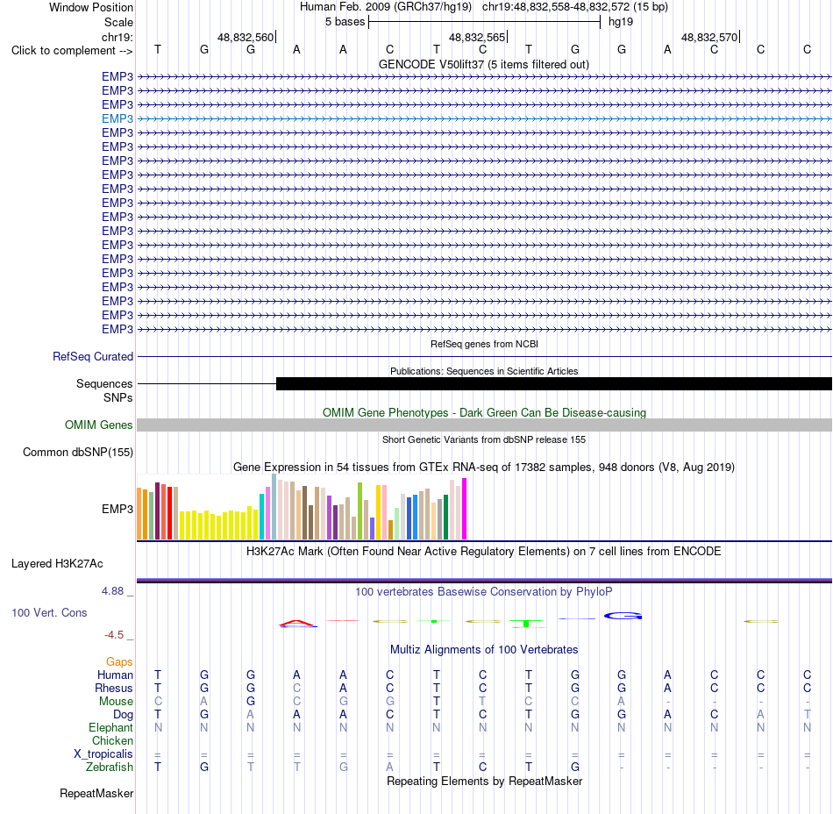Click the gray OMIM Genes item bar
Image resolution: width=833 pixels, height=814 pixels.
pyautogui.click(x=484, y=425)
